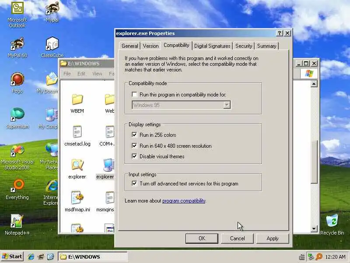Open File menu in E:\WINDOWS window
This screenshot has height=263, width=350.
[67, 74]
